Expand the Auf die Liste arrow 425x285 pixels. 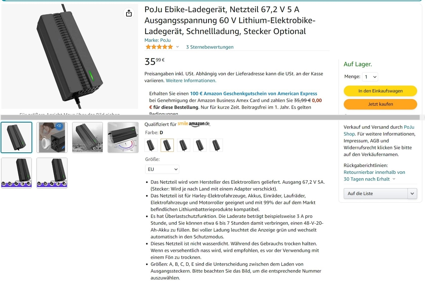click(x=412, y=194)
